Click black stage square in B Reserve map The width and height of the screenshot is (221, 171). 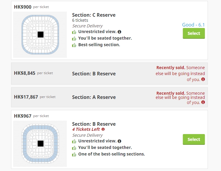[x=41, y=144]
